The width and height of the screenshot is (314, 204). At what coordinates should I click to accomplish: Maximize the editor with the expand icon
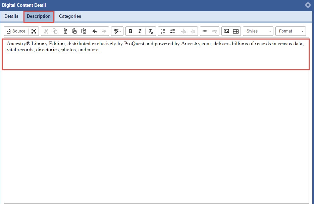[x=34, y=31]
